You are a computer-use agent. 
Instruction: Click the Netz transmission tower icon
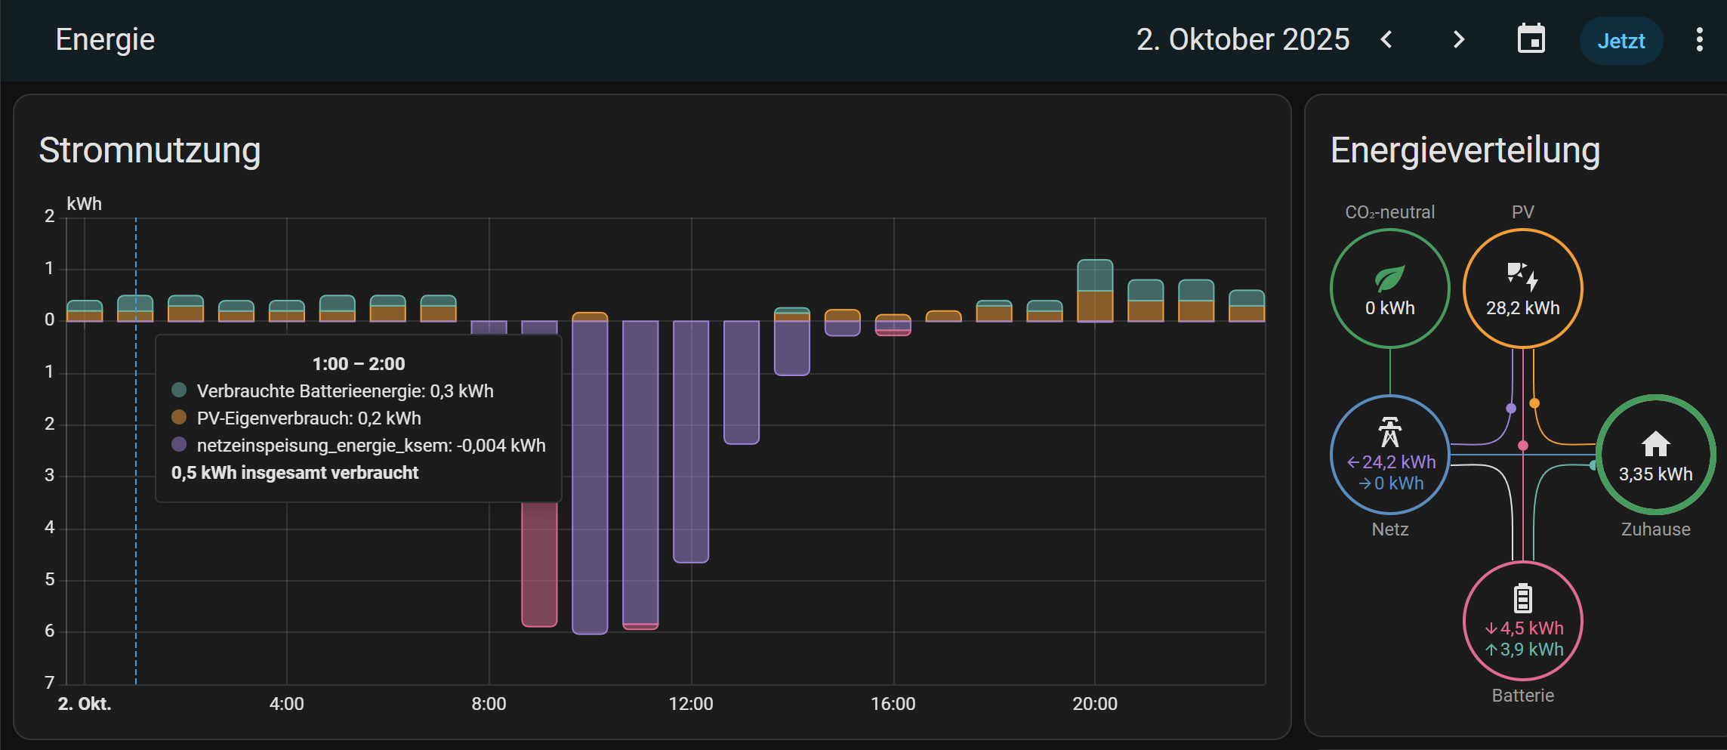pos(1389,432)
